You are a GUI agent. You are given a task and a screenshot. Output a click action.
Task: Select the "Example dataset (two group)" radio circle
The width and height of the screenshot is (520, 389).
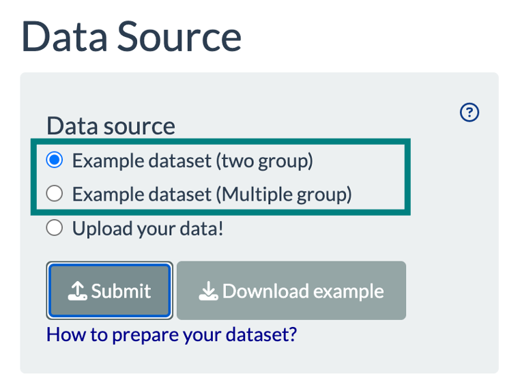(55, 160)
